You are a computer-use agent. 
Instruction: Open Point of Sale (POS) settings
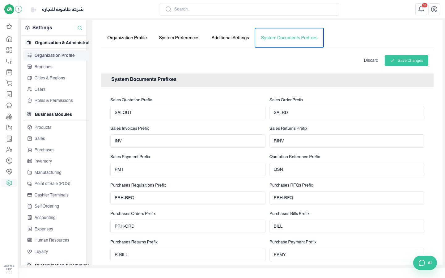click(56, 183)
